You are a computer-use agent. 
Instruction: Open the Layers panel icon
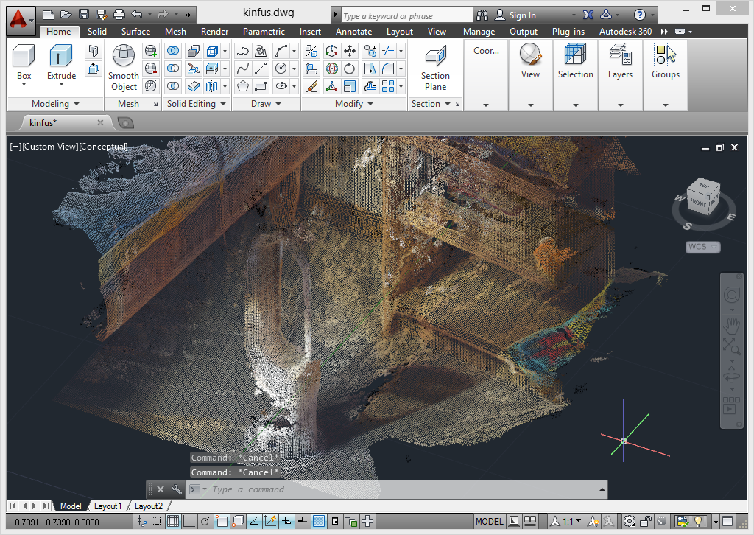[620, 56]
